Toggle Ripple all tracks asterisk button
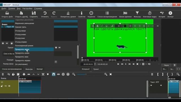 click(x=68, y=74)
